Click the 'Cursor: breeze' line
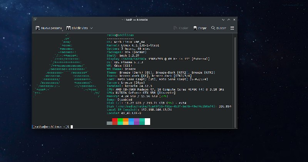 pos(126,83)
